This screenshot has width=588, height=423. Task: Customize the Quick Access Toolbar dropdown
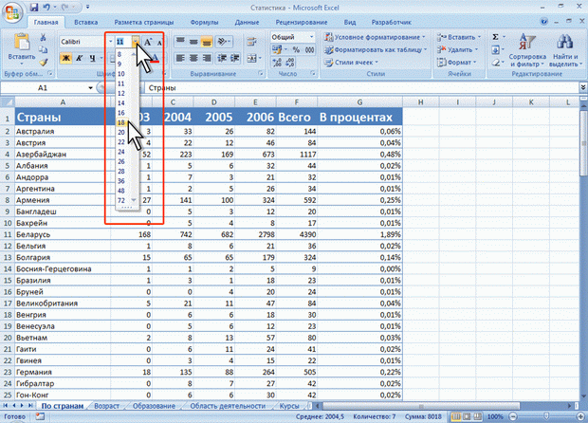88,8
